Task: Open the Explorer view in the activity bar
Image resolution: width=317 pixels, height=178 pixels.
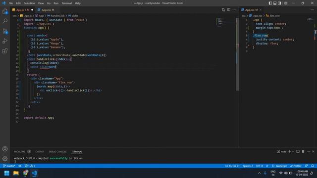Action: pos(5,11)
